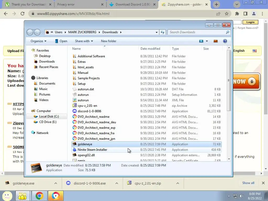Select the discord-1-0-9006 file icon
Screen dimensions: 268x201
point(74,111)
